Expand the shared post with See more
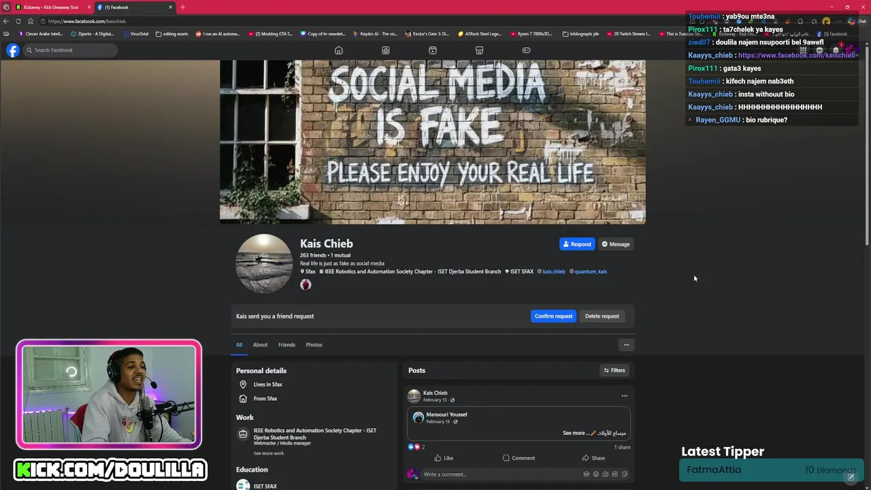871x490 pixels. pyautogui.click(x=574, y=433)
